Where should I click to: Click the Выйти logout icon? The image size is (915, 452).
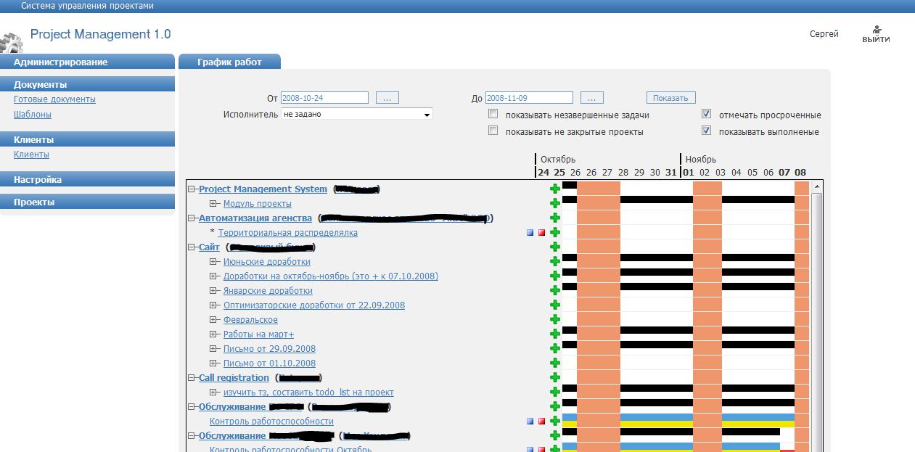(x=876, y=28)
